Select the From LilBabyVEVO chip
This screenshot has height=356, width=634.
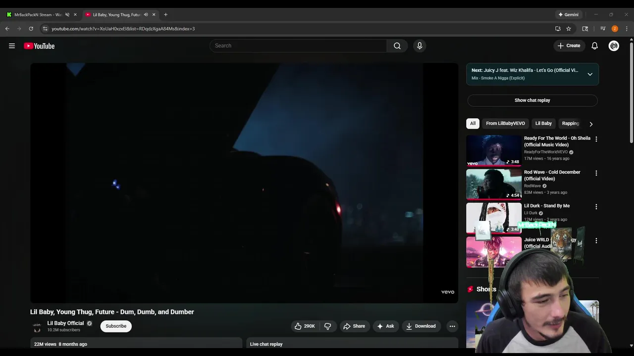click(505, 124)
